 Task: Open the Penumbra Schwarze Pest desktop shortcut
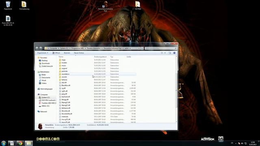click(x=106, y=6)
